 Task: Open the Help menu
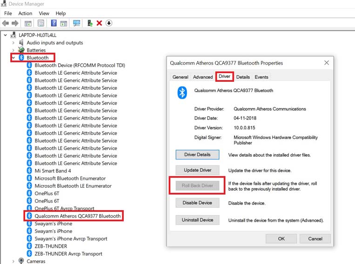60,13
